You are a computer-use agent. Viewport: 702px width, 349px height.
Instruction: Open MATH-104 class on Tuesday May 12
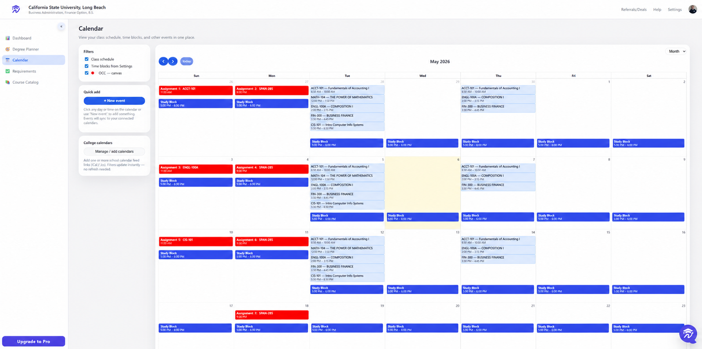click(x=347, y=250)
